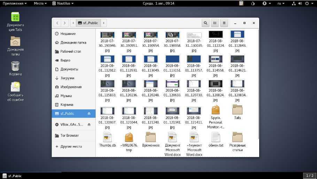Click the search magnifier button in Nautilus

click(206, 23)
